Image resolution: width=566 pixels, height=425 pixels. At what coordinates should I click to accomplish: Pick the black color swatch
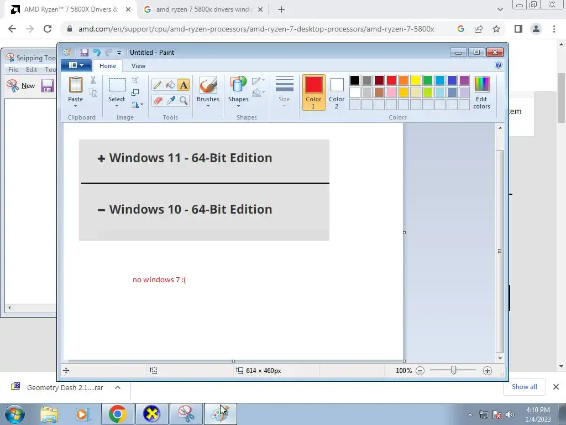(355, 80)
